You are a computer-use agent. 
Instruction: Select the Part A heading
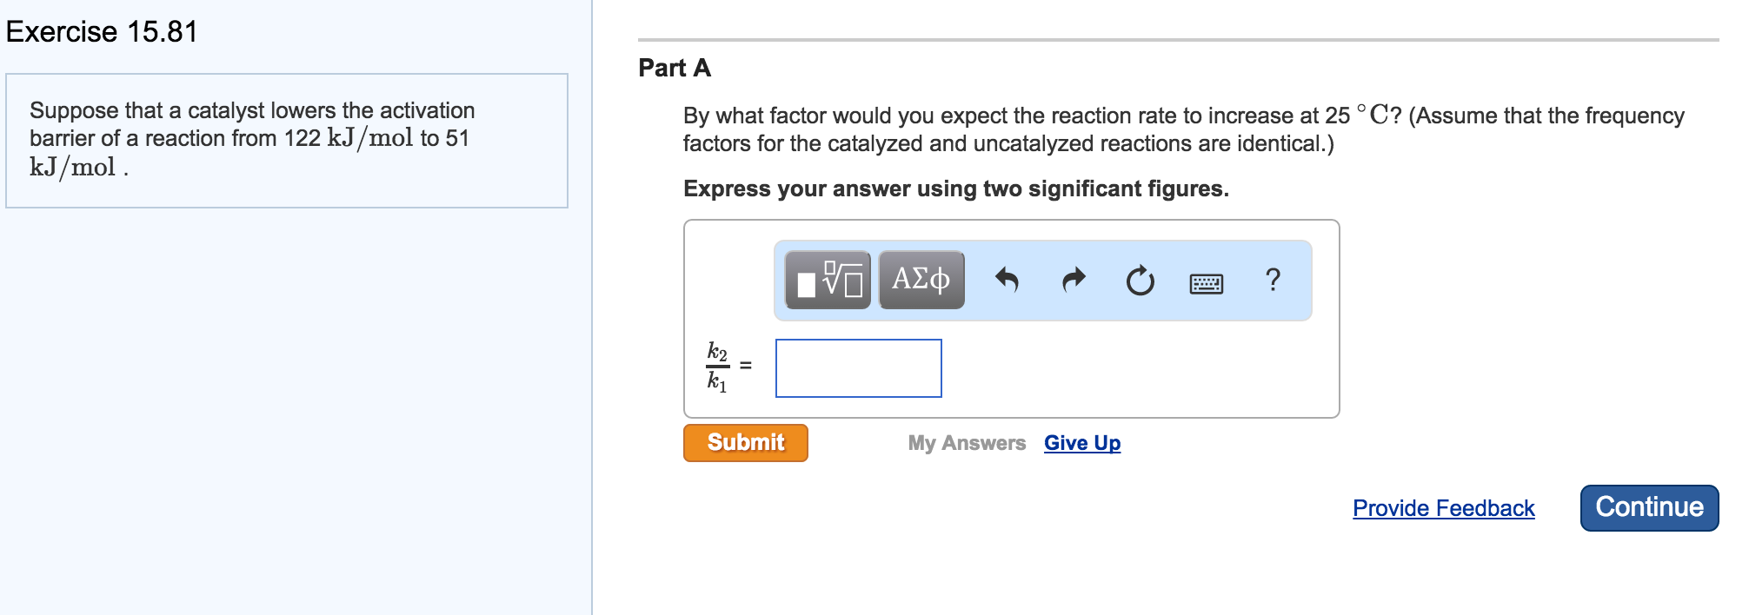pos(675,68)
